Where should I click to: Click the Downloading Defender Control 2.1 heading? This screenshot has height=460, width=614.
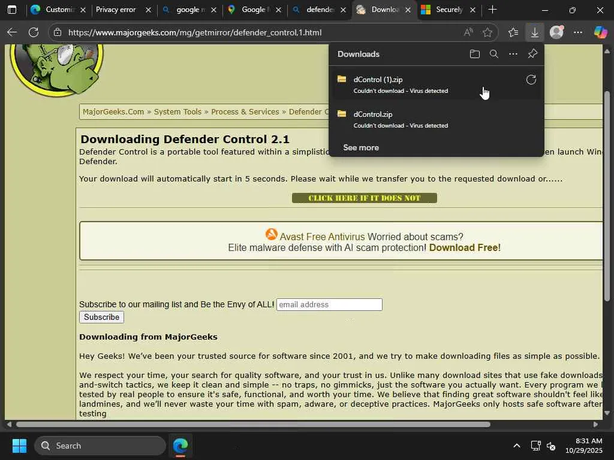[x=185, y=139]
